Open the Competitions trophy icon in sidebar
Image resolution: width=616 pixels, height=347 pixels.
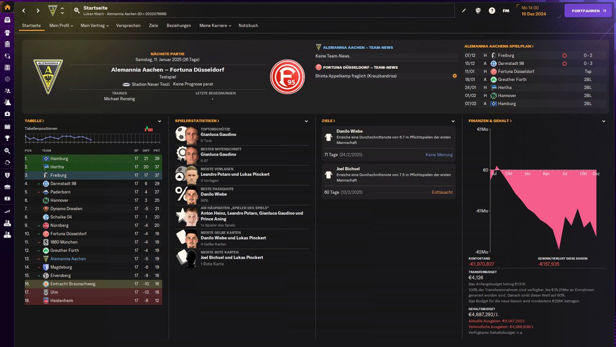(7, 138)
